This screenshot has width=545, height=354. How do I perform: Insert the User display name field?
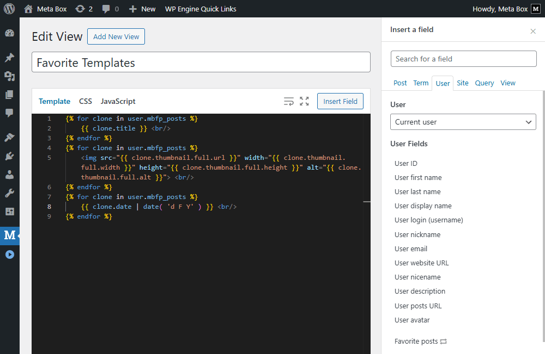pyautogui.click(x=423, y=206)
